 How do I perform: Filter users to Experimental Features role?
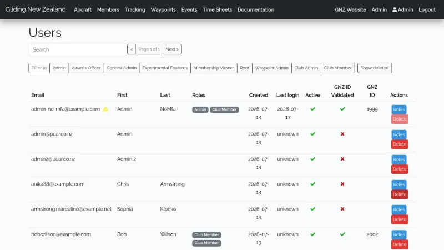point(165,68)
